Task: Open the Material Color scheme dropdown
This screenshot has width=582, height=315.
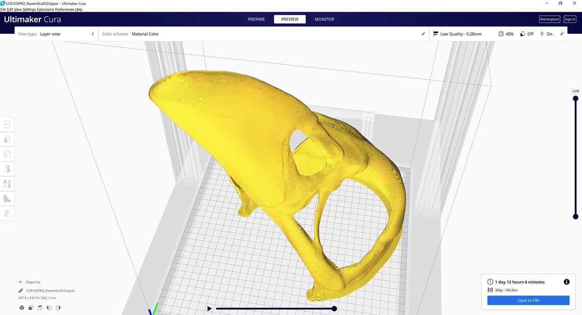Action: pos(145,34)
